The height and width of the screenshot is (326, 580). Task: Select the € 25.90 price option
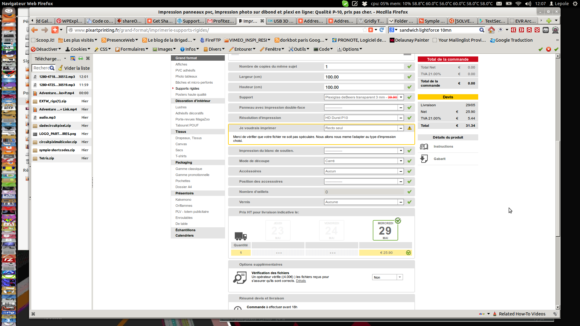tap(386, 253)
